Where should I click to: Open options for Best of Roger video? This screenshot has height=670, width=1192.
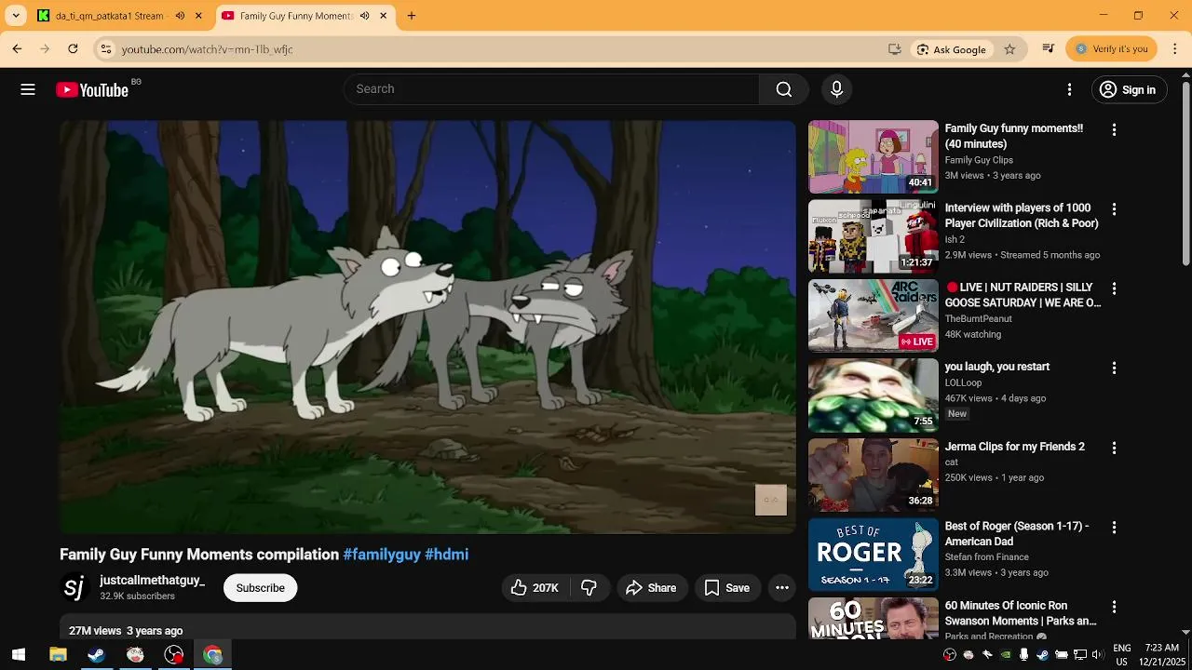coord(1114,528)
